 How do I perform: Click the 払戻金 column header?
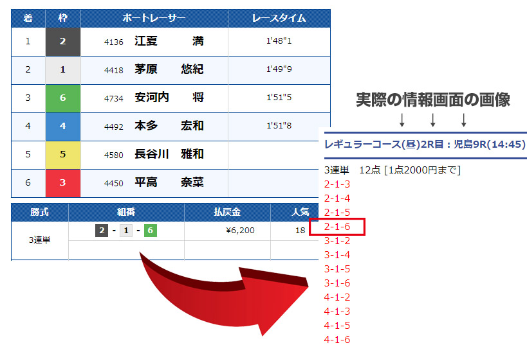tap(227, 212)
